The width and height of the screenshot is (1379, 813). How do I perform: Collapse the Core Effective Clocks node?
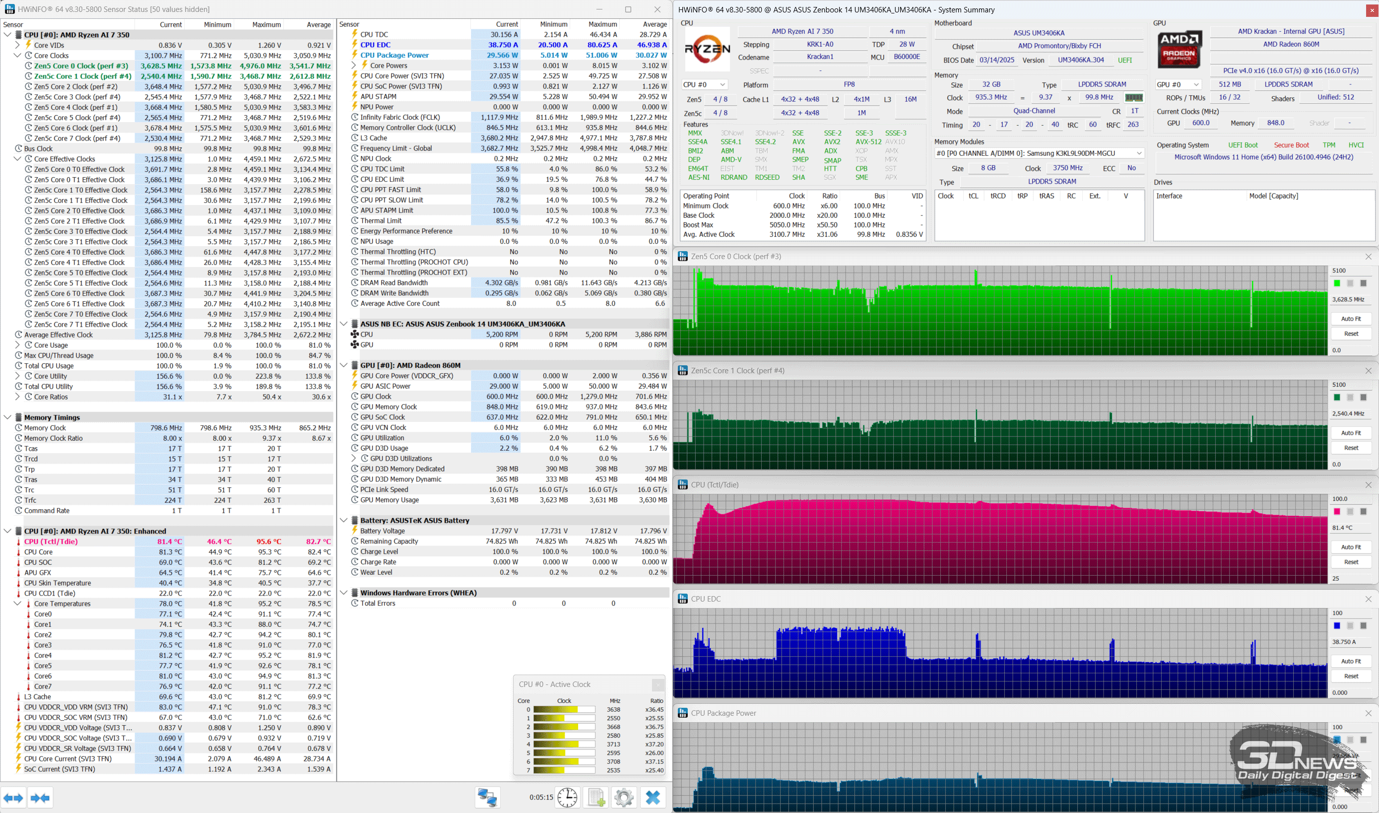click(17, 159)
